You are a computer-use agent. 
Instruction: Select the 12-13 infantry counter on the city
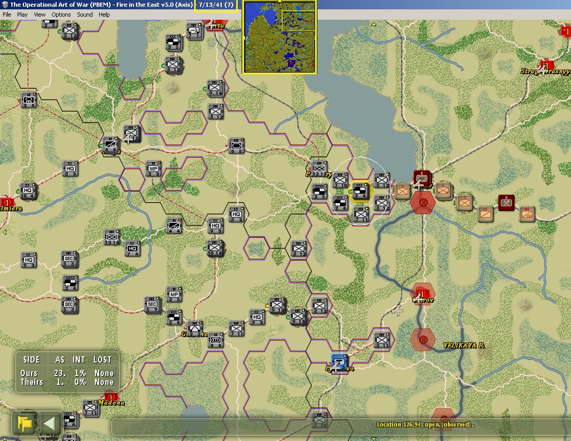click(x=319, y=169)
